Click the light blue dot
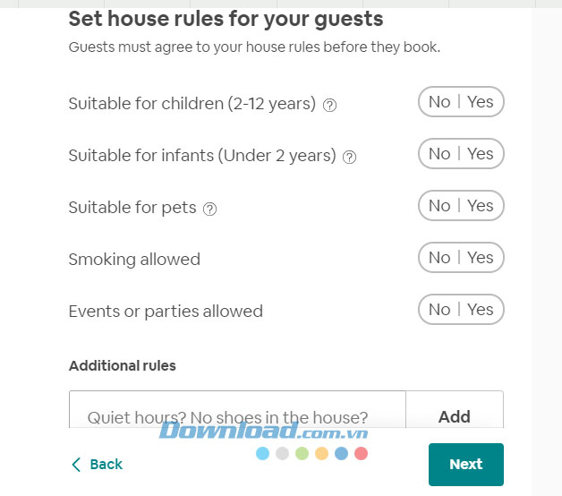 pos(262,454)
